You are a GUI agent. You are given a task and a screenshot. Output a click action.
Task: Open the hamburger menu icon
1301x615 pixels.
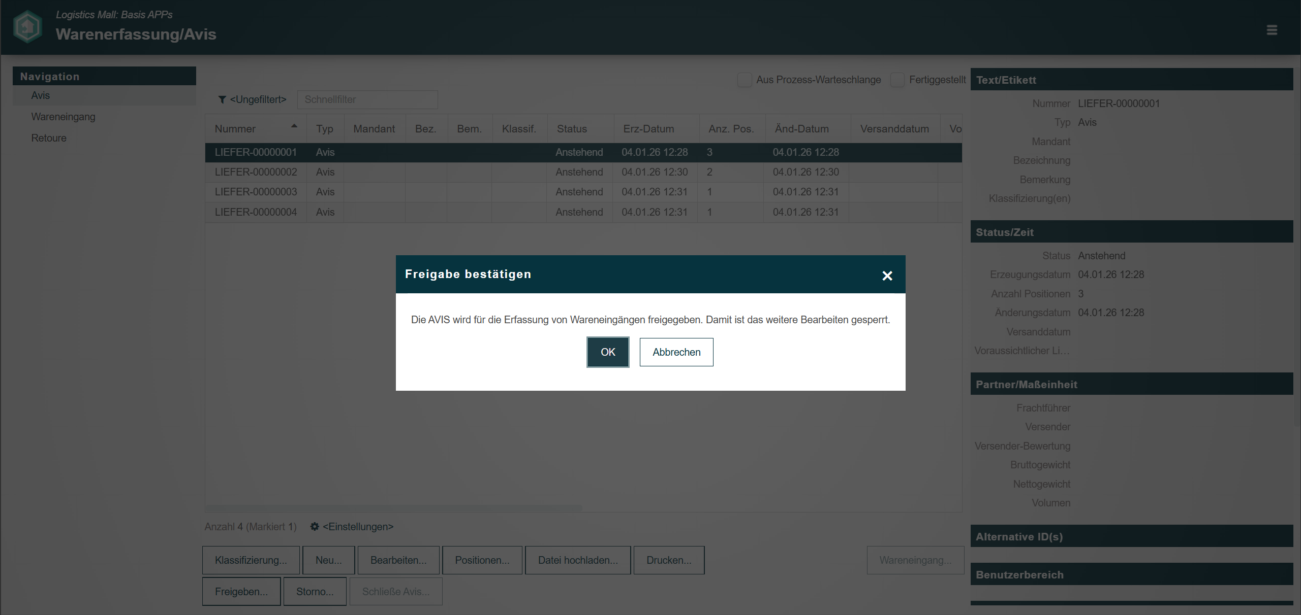click(1272, 30)
